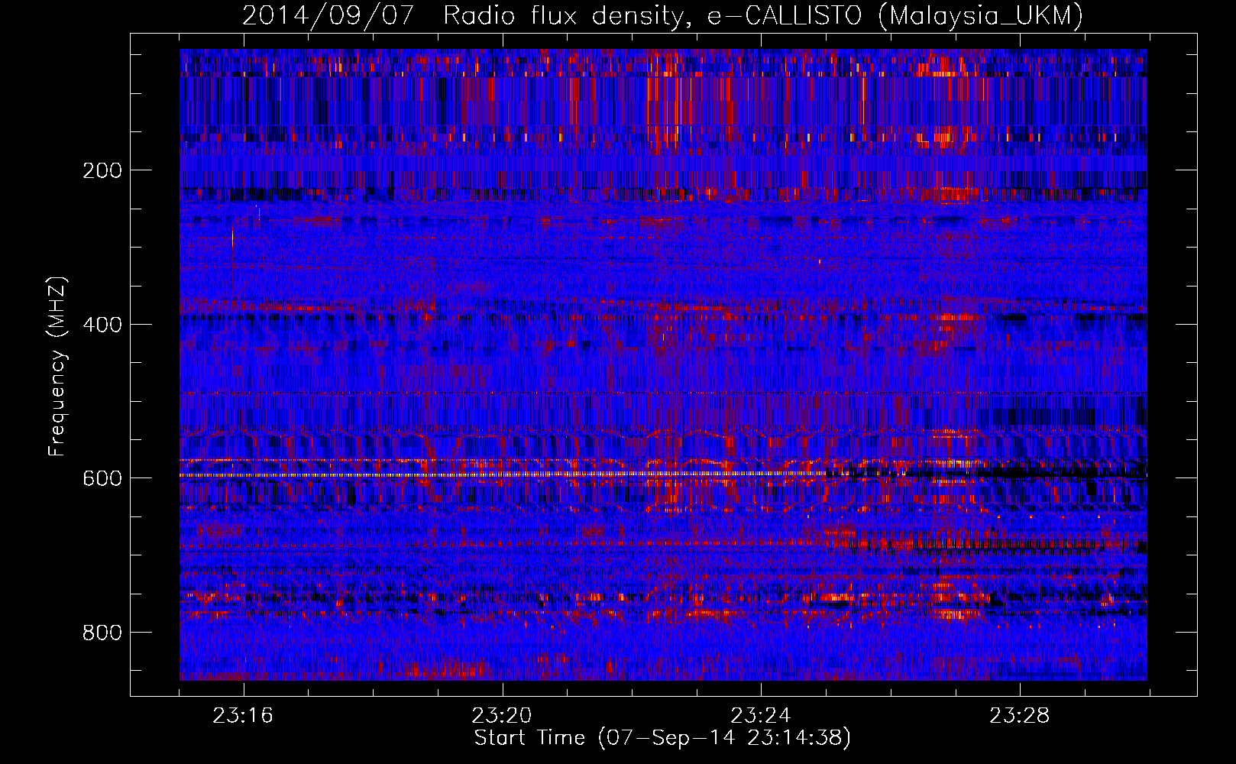Click the 23:20 time tick label
This screenshot has height=764, width=1236.
tap(502, 716)
